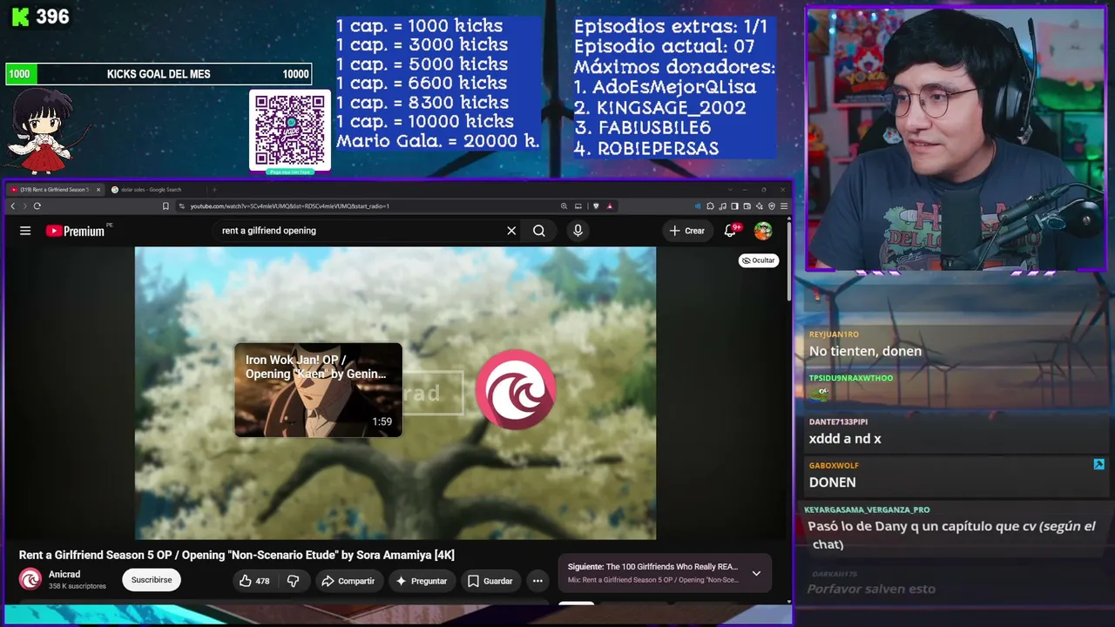Run search with the magnifier button
Image resolution: width=1115 pixels, height=627 pixels.
point(539,231)
